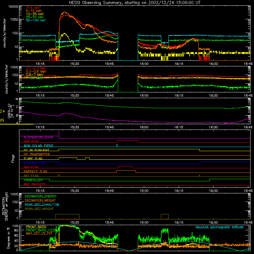Click the C class label on GOES axis
This screenshot has width=254, height=254.
pos(17,107)
